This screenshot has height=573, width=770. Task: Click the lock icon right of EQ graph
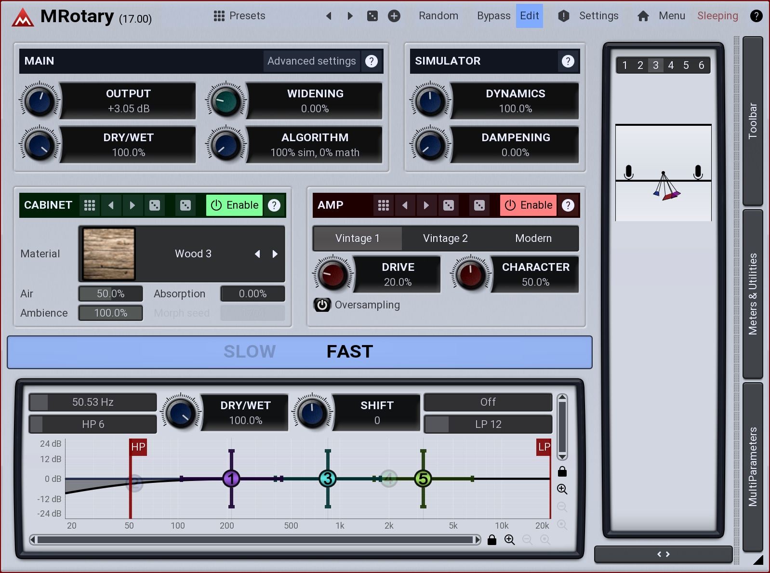pos(562,471)
